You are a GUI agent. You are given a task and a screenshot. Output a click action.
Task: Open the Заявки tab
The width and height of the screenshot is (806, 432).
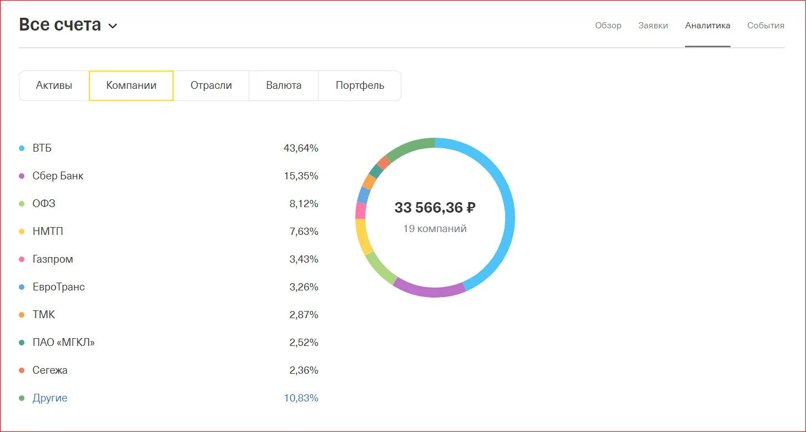click(653, 26)
